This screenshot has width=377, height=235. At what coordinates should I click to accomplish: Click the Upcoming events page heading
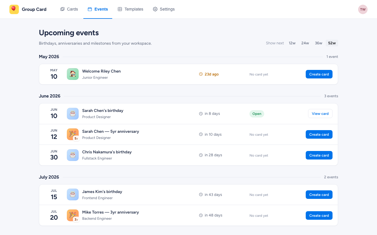point(69,33)
